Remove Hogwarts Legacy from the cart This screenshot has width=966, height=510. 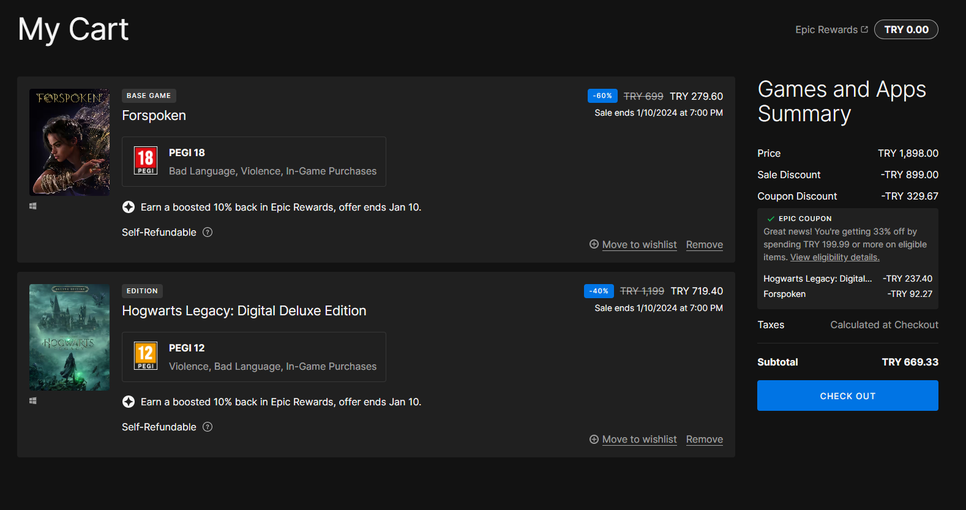tap(705, 439)
